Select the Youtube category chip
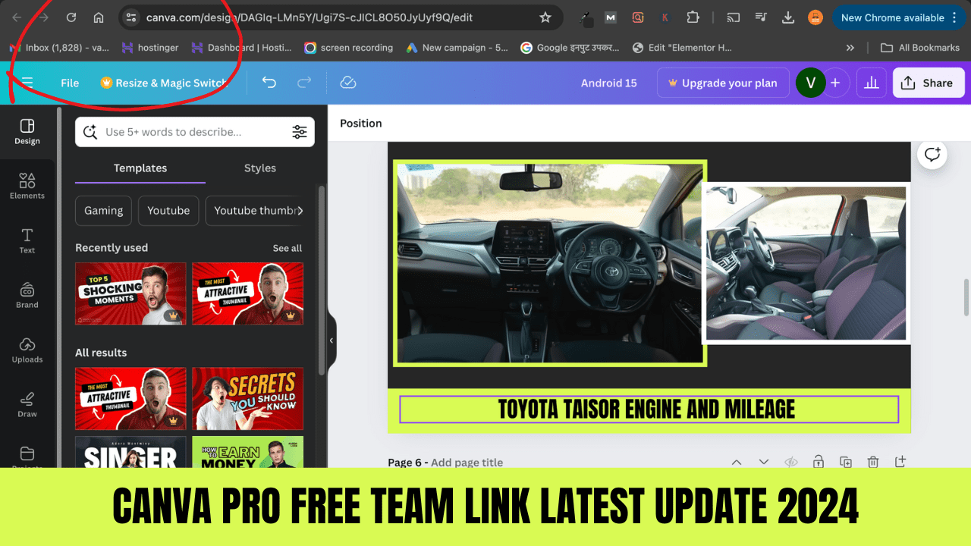 point(168,211)
